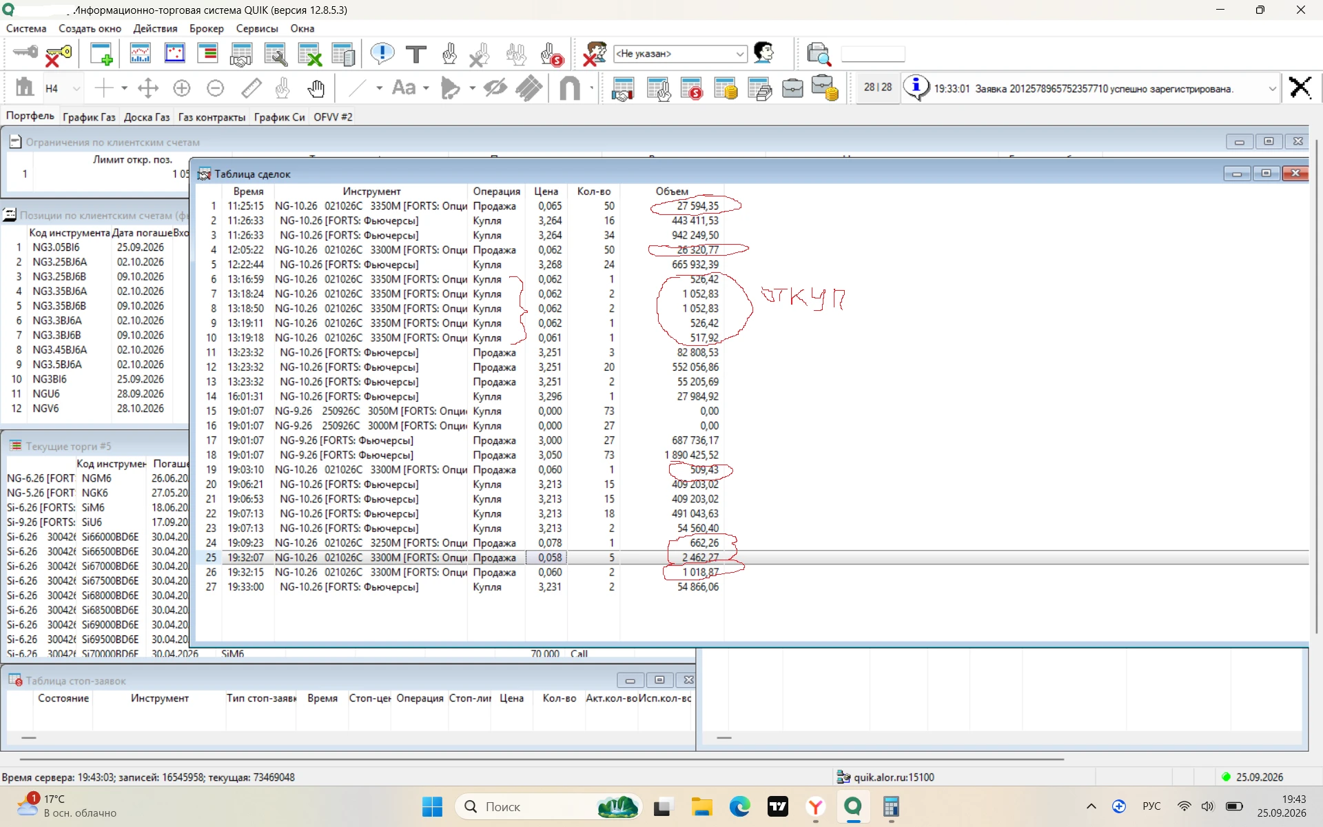This screenshot has width=1323, height=827.
Task: Open TradingView from Windows taskbar
Action: click(x=778, y=806)
